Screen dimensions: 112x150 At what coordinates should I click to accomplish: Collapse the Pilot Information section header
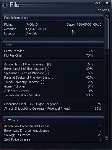click(x=53, y=18)
